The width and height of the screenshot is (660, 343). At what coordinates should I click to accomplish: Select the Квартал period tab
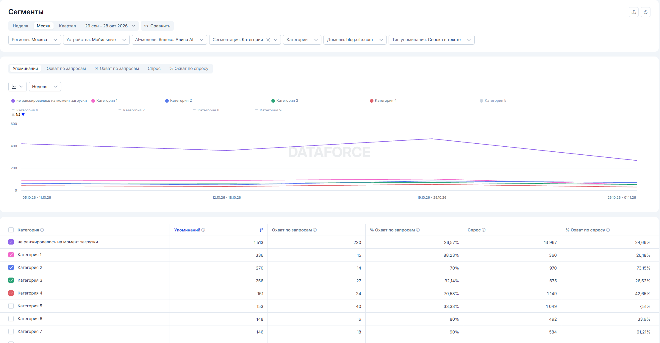67,26
